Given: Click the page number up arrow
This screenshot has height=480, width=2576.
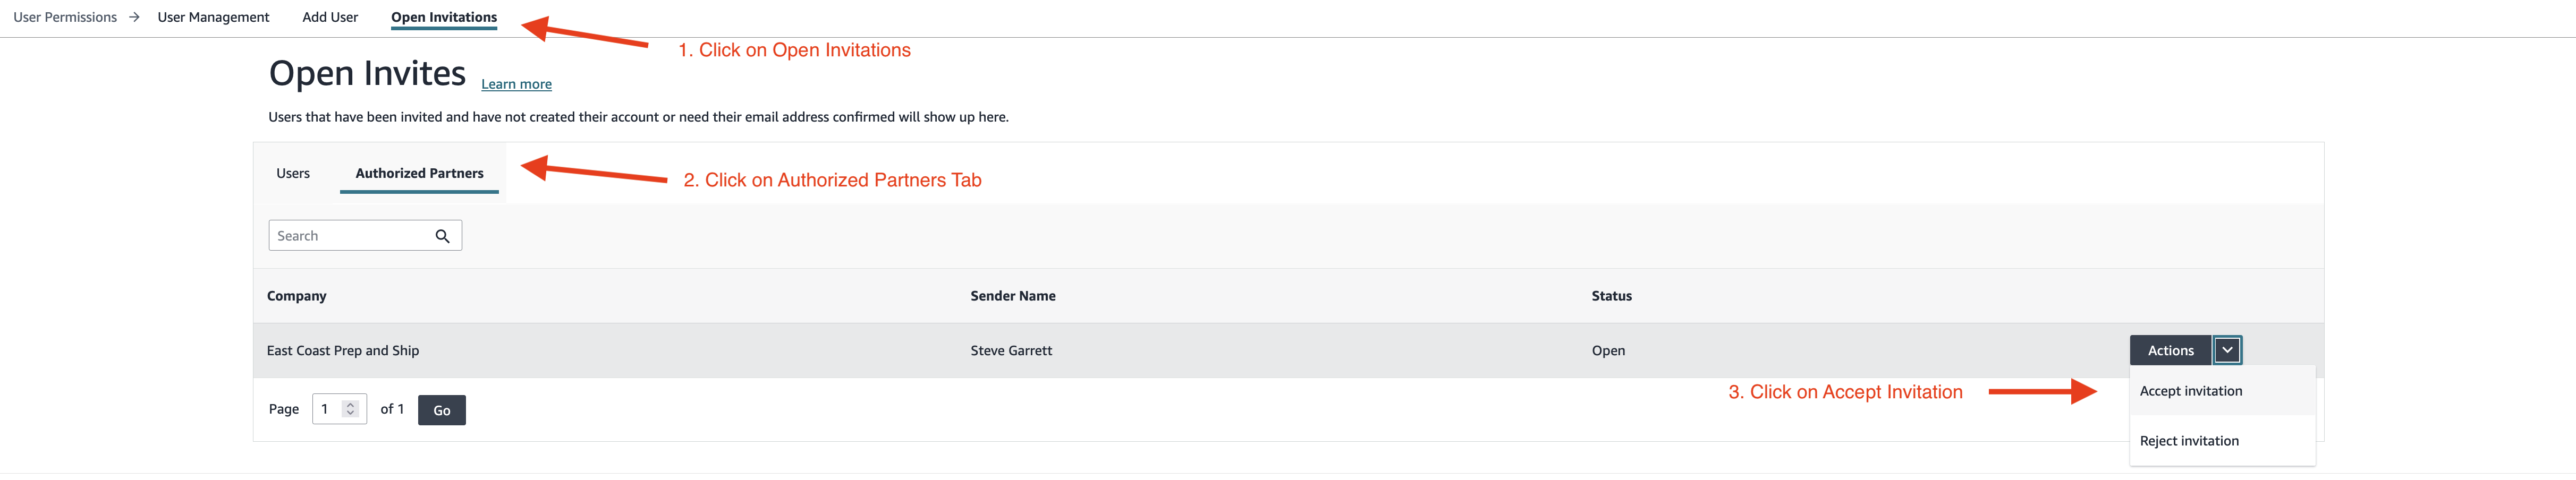Looking at the screenshot, I should pyautogui.click(x=350, y=405).
